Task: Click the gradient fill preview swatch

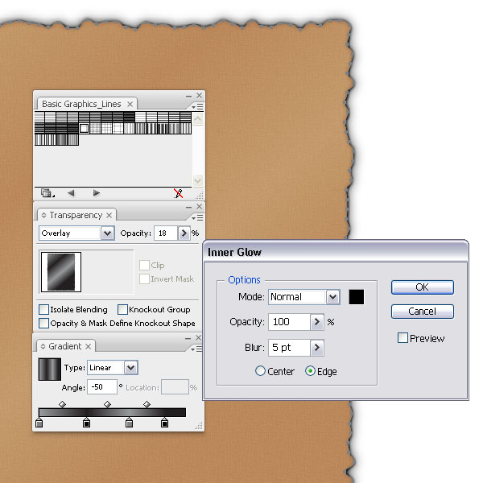Action: (50, 369)
